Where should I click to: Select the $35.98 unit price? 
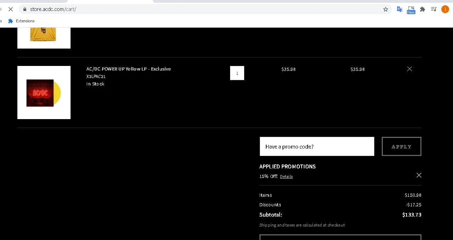[x=289, y=69]
